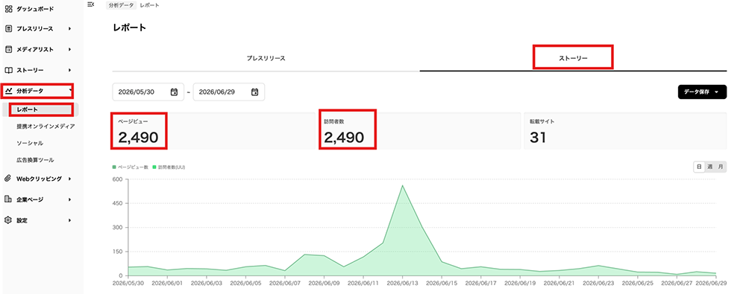Switch the chart to weekly 週 view
The image size is (746, 294).
(710, 167)
